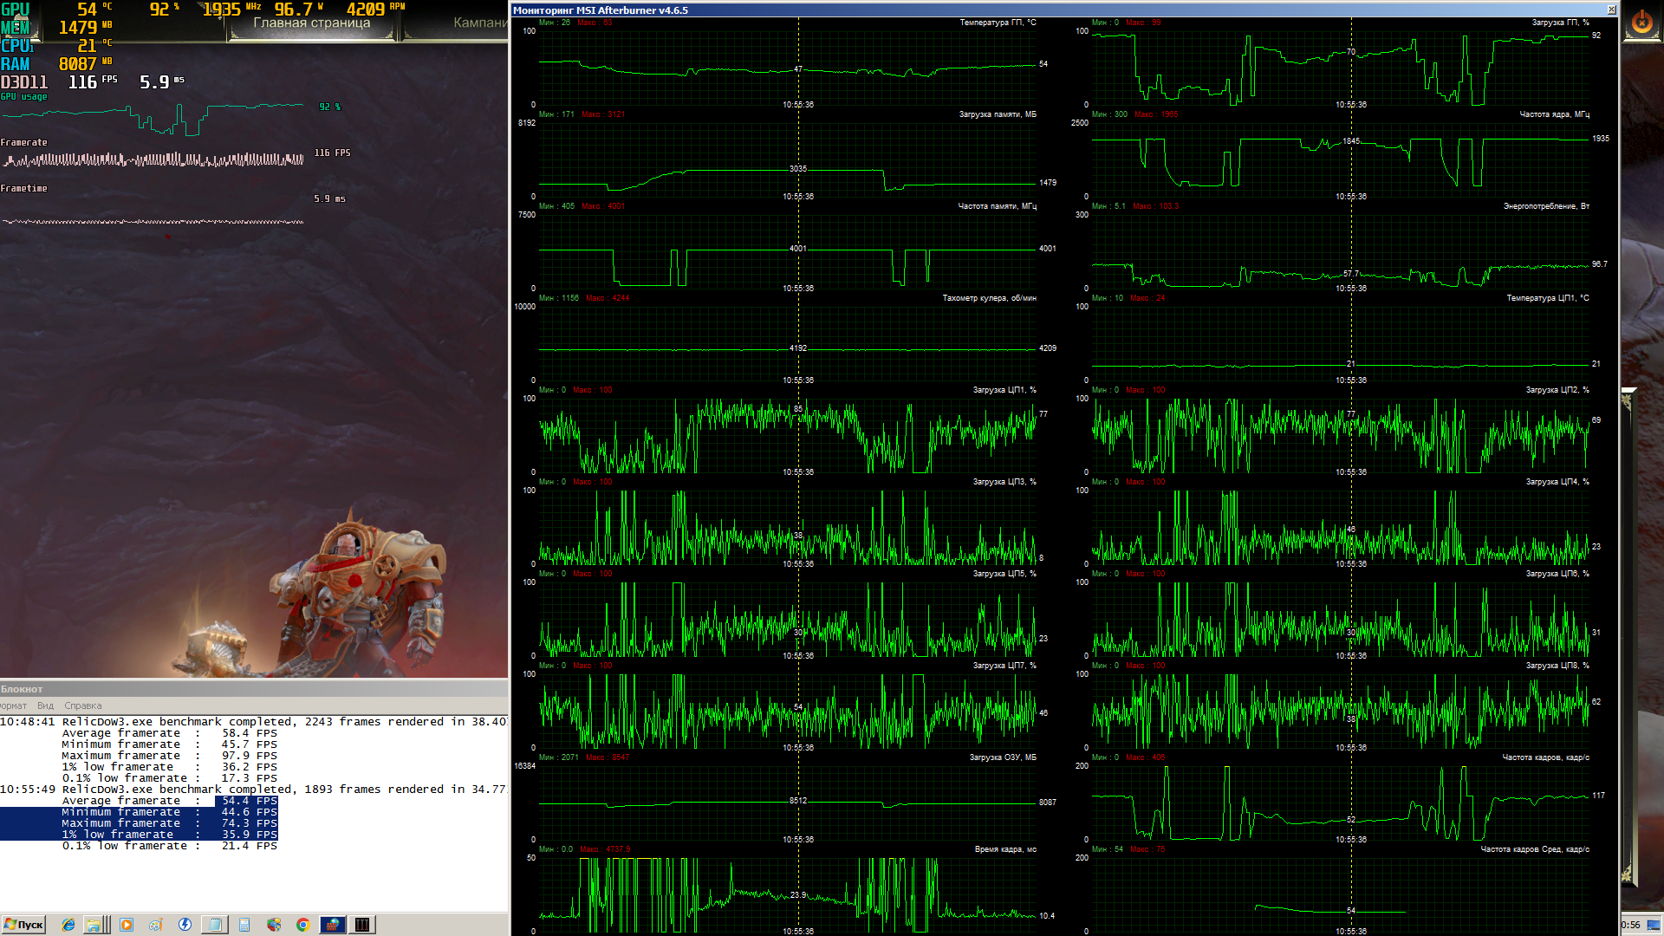Screen dimensions: 1664x936
Task: Close the MSI Afterburner monitoring window
Action: pos(1611,10)
